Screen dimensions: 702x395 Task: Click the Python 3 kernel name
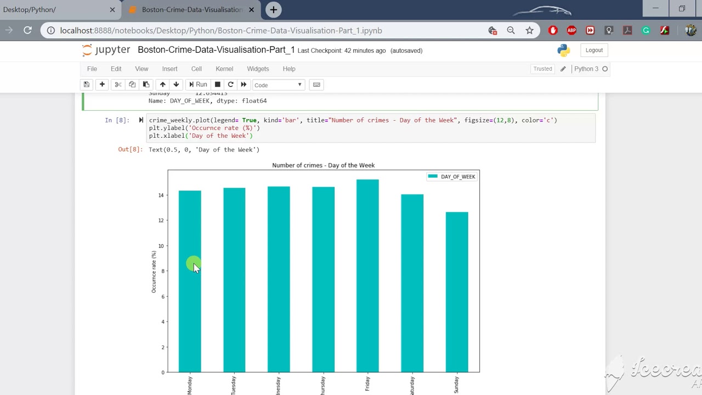pyautogui.click(x=586, y=69)
